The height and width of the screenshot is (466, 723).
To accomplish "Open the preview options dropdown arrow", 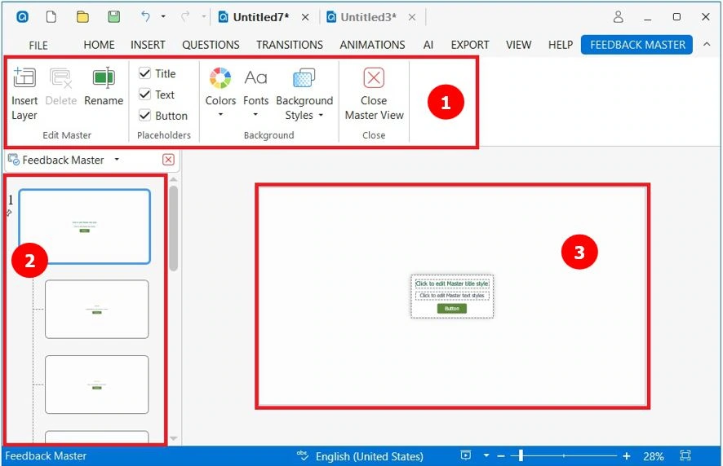I will point(486,456).
